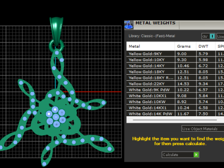Click the Metal Weights scale icon
224x168 pixels.
[x=129, y=25]
